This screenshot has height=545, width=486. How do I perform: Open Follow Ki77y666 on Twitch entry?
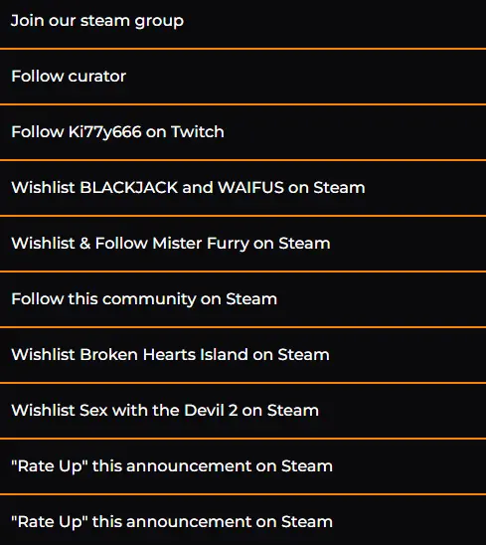(x=243, y=132)
